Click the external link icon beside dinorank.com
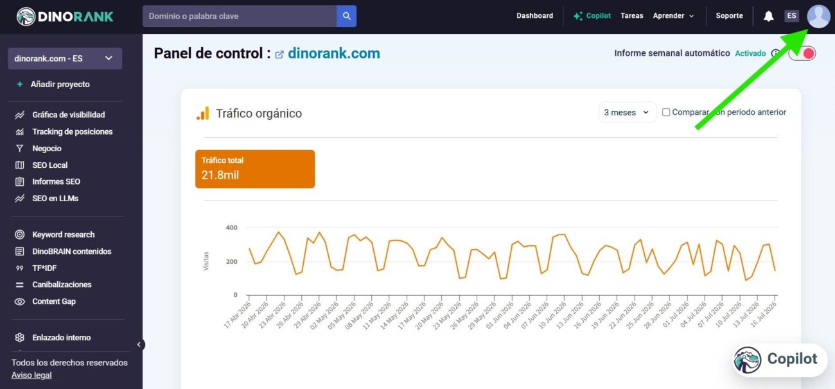 (279, 54)
